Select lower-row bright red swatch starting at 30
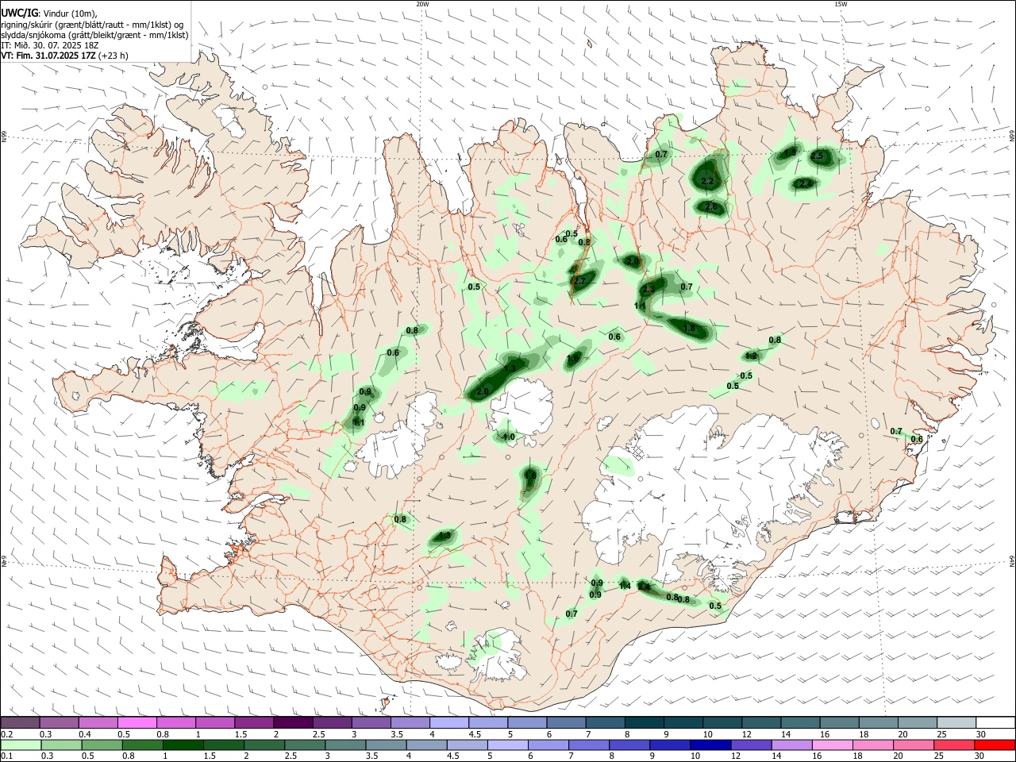Viewport: 1016px width, 762px height. pyautogui.click(x=994, y=745)
